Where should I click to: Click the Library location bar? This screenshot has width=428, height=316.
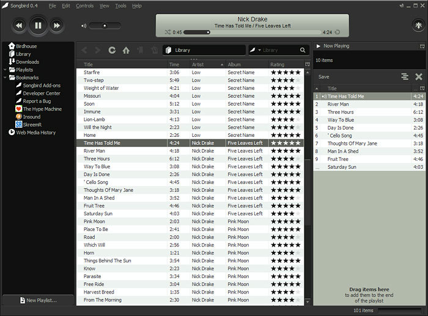point(204,50)
